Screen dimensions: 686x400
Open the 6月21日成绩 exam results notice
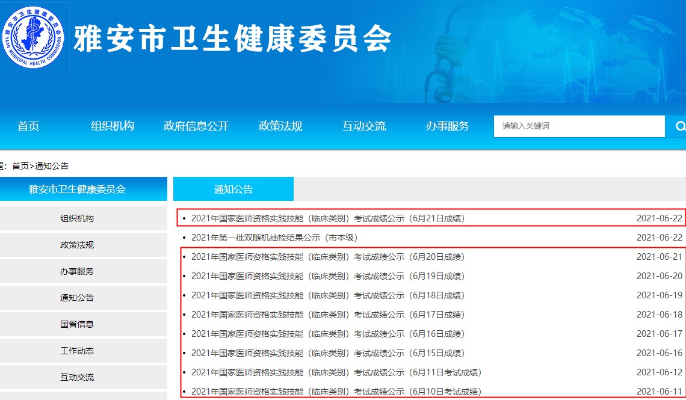(x=328, y=218)
